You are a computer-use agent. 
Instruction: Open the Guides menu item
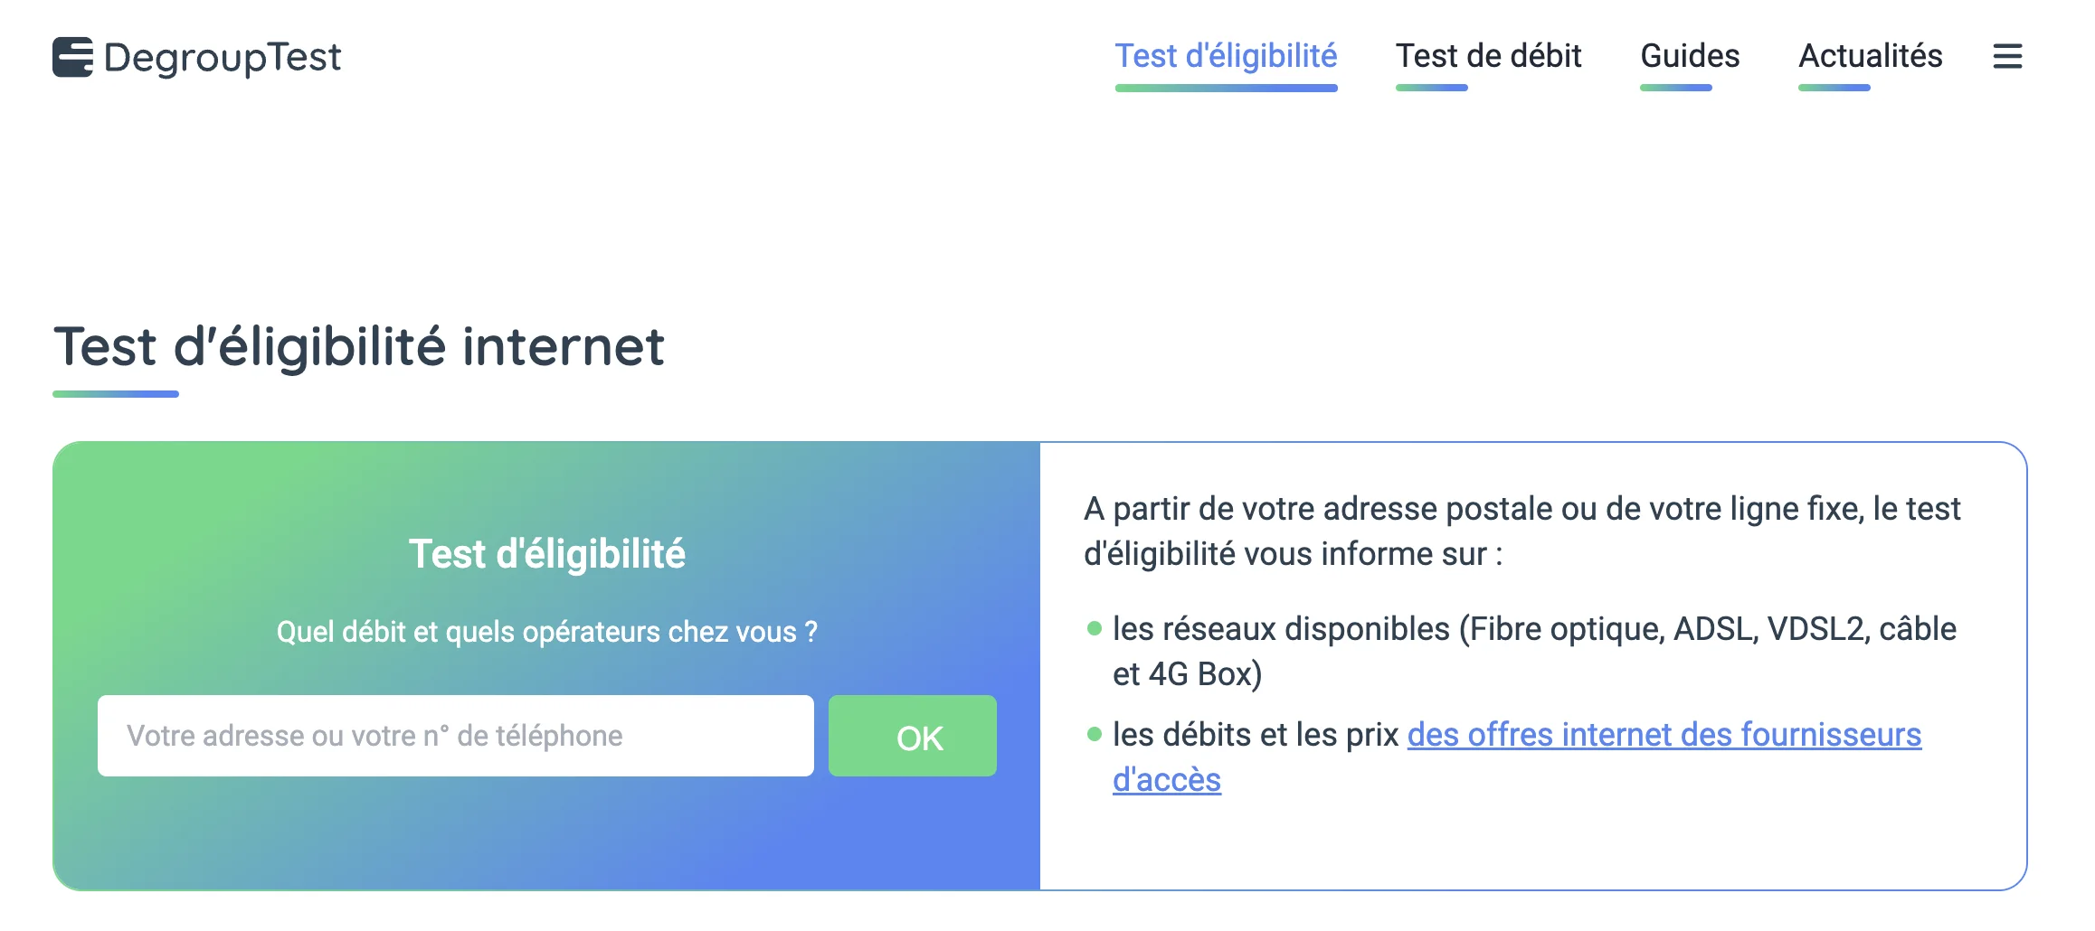(x=1690, y=56)
